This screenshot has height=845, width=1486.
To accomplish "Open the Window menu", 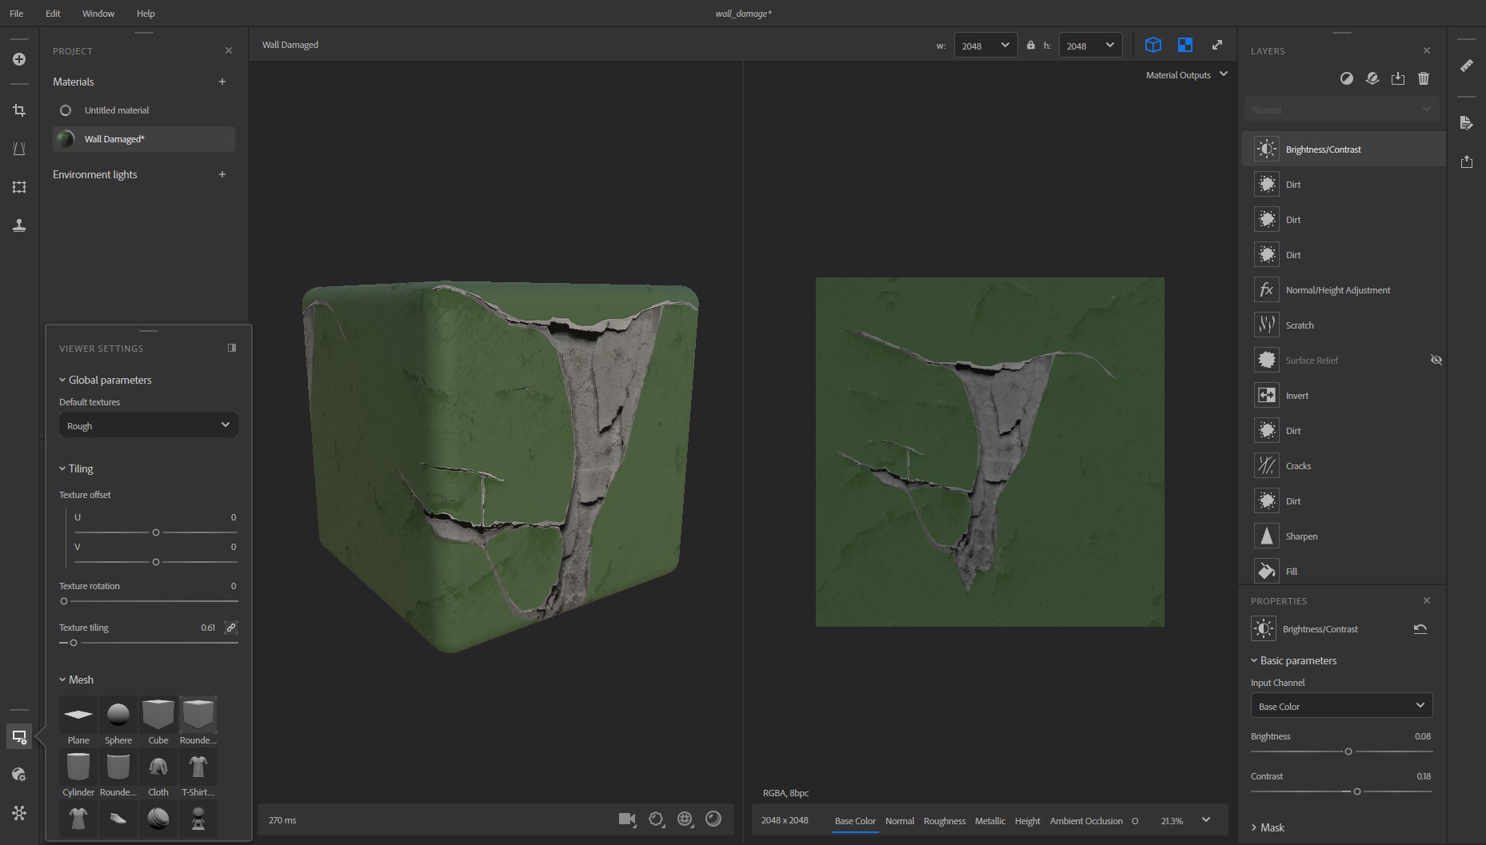I will pos(98,14).
